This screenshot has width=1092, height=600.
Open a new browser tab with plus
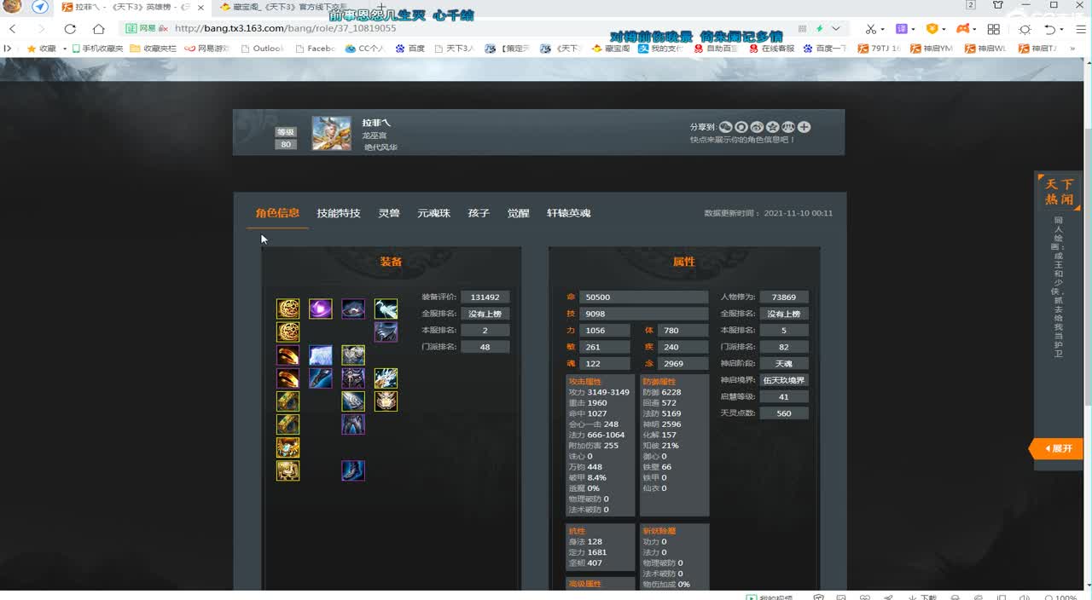(382, 7)
